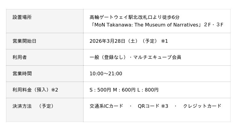Select the 10:00～21:00 hours value

click(x=106, y=73)
